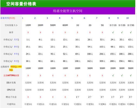Click the 63元 monthly price cell
Viewport: 137px width, 108px height.
click(x=131, y=39)
